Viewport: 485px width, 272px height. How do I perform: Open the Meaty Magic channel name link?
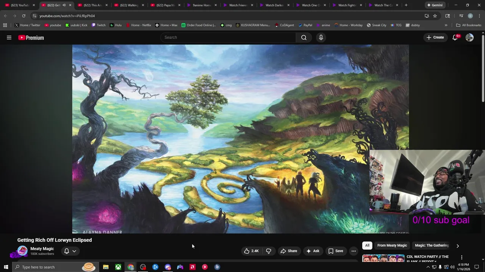click(x=42, y=249)
